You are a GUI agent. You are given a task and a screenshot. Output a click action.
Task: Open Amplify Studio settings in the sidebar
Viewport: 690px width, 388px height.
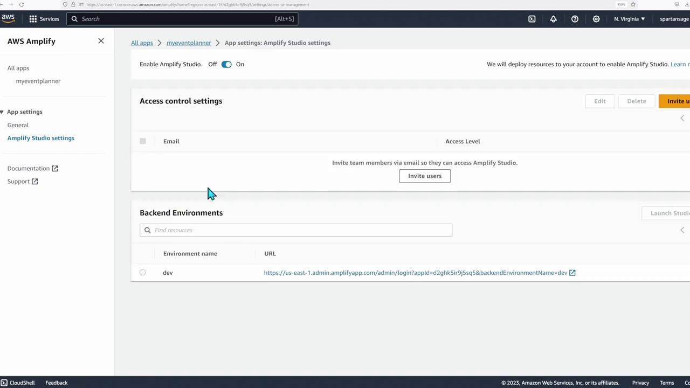coord(41,138)
